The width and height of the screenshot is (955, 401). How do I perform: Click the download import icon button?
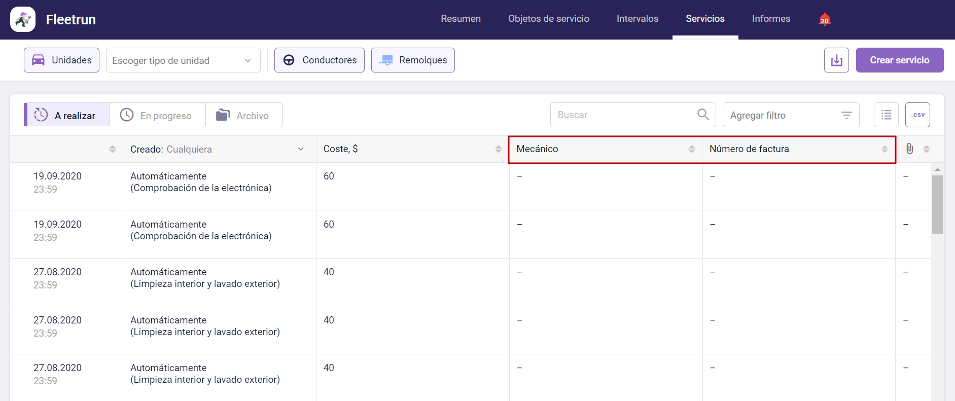pos(836,60)
